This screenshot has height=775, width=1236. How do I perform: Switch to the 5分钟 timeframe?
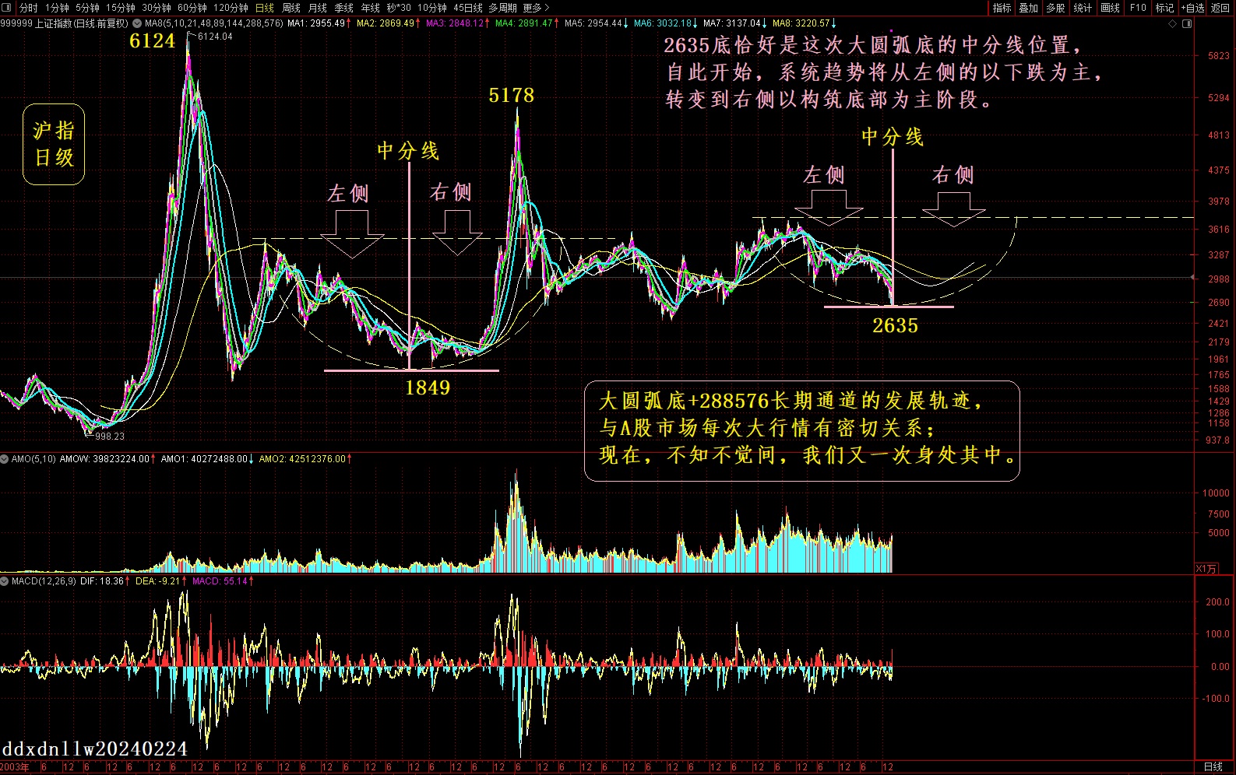click(x=88, y=8)
